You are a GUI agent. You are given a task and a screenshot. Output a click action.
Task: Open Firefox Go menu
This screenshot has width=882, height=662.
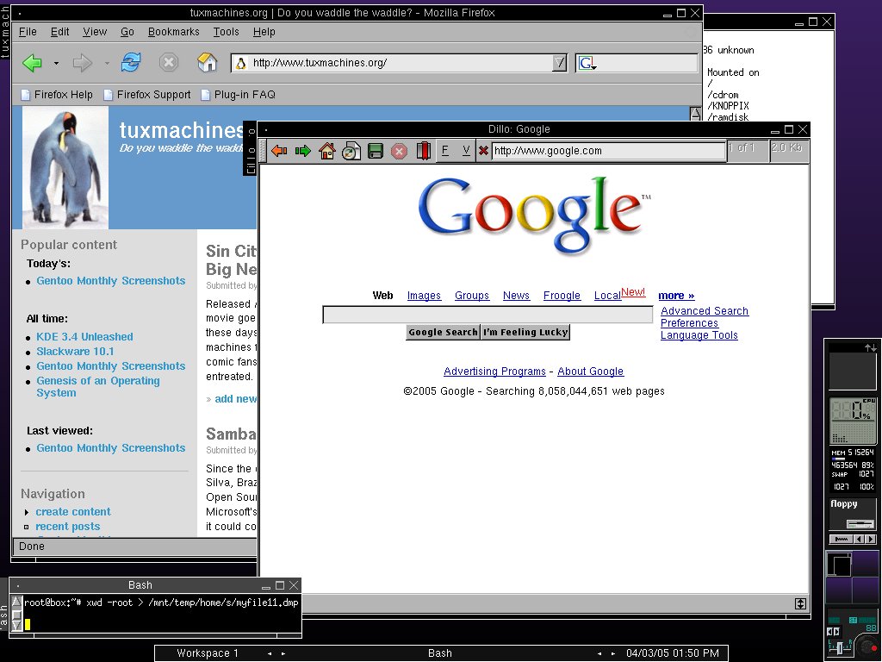tap(127, 32)
